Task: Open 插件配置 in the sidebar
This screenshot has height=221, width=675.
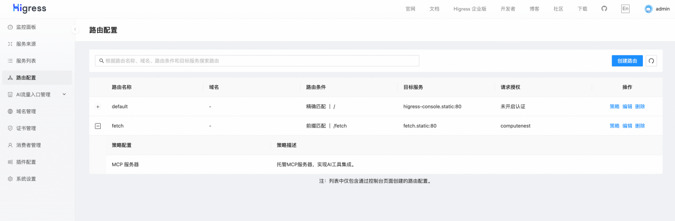Action: click(26, 162)
